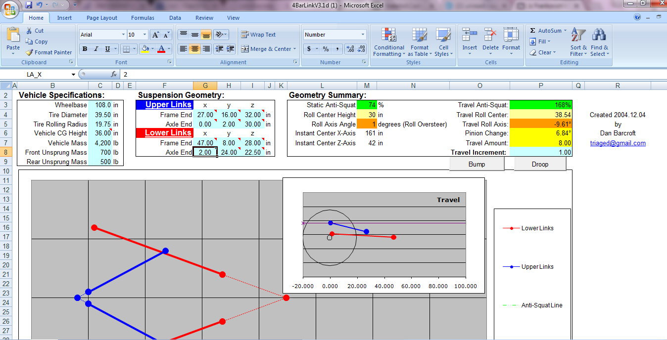Click the Find & Select binoculars
The width and height of the screenshot is (667, 340).
(x=599, y=42)
